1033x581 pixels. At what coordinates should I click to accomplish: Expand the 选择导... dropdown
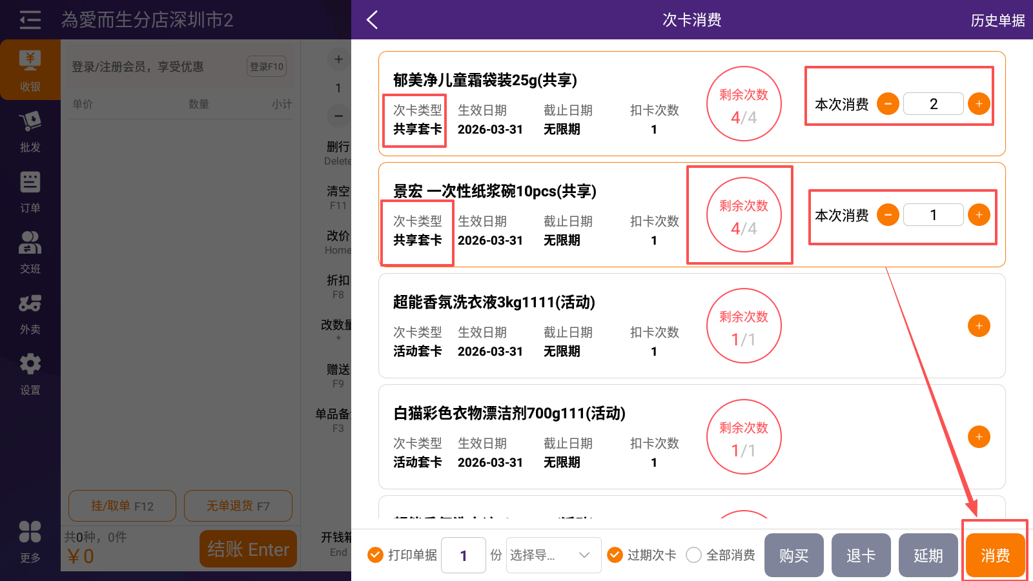coord(553,555)
